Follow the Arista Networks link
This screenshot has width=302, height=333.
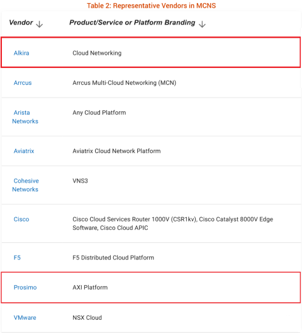click(25, 117)
